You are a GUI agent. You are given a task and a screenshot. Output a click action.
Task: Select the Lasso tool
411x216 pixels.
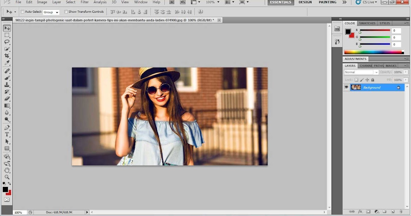(x=7, y=42)
